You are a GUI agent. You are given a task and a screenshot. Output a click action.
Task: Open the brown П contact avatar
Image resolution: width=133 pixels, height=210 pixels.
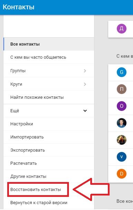122,89
